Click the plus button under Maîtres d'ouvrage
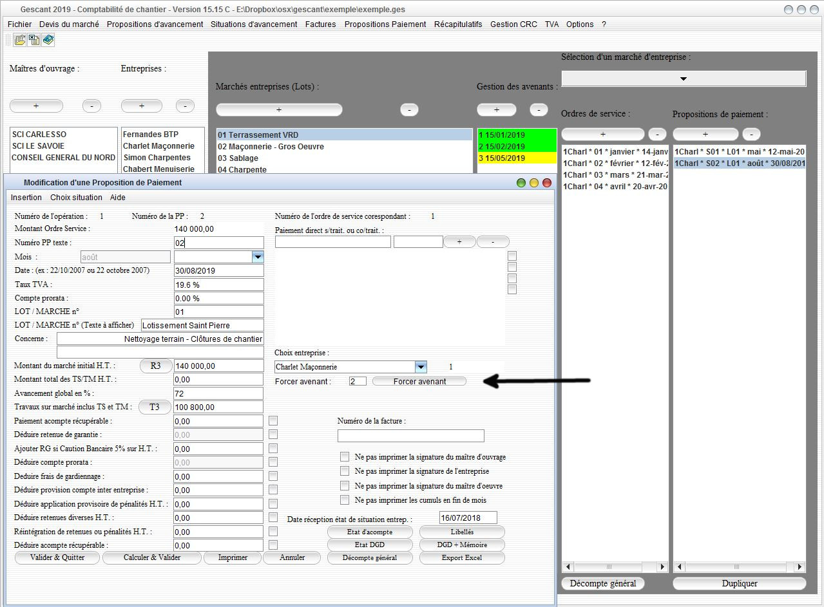824x607 pixels. click(x=36, y=106)
